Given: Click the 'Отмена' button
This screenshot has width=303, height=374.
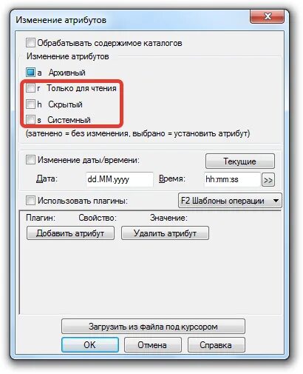Looking at the screenshot, I should pos(153,345).
